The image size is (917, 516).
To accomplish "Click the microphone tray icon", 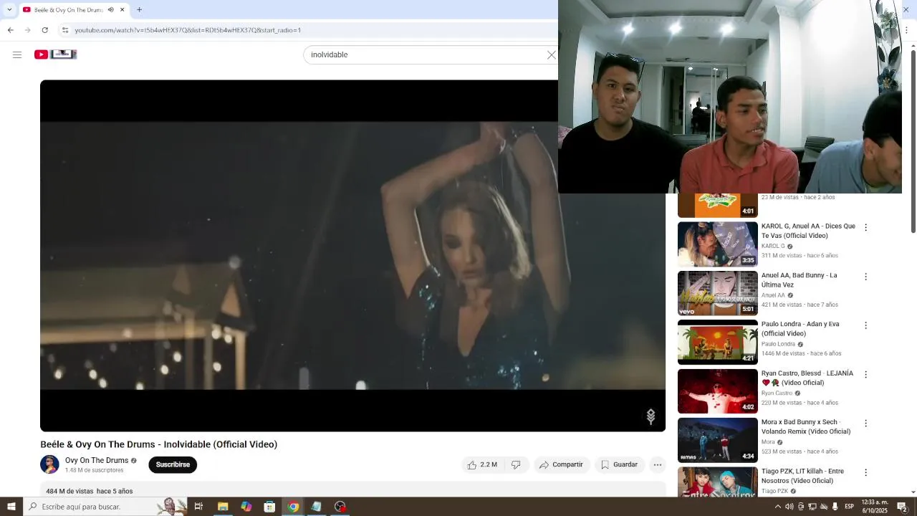I will (835, 507).
